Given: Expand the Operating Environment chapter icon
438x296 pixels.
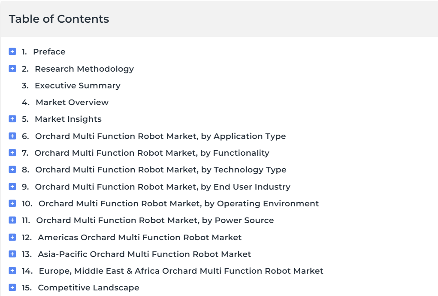Looking at the screenshot, I should [12, 203].
